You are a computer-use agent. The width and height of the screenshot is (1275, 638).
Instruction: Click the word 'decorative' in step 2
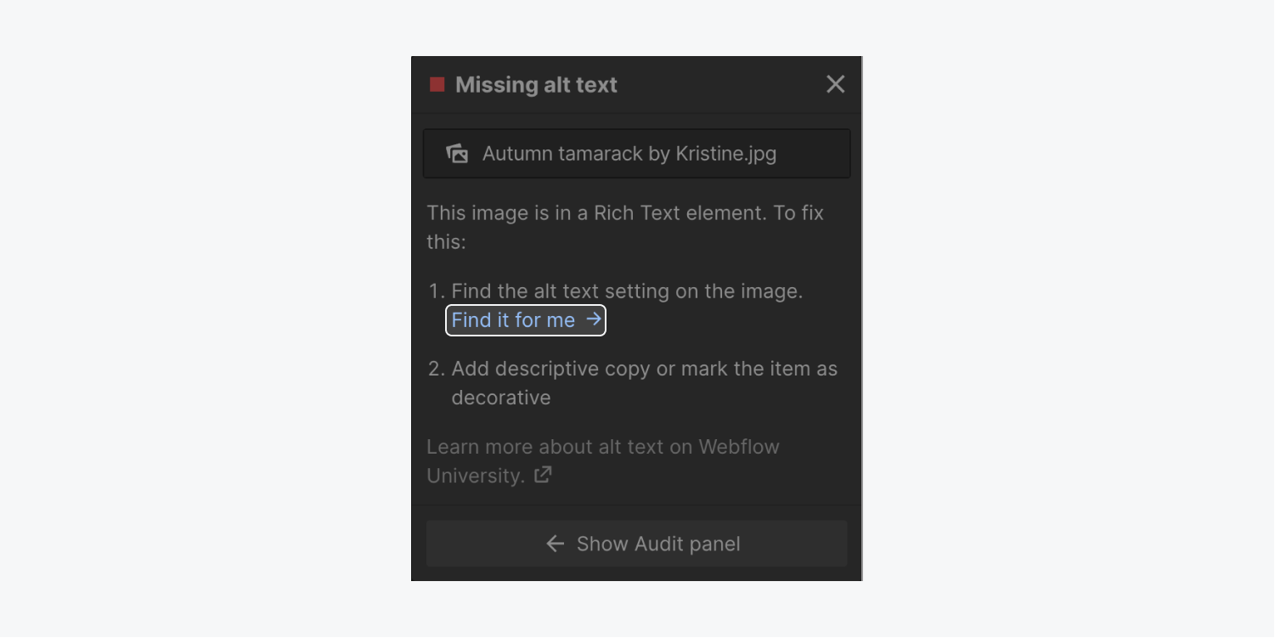tap(501, 398)
